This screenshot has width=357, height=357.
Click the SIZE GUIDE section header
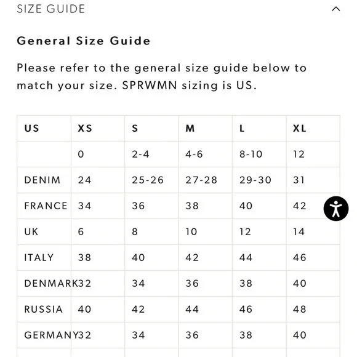(x=50, y=9)
